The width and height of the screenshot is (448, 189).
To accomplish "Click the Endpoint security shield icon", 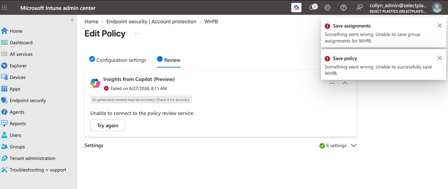I will pyautogui.click(x=4, y=100).
